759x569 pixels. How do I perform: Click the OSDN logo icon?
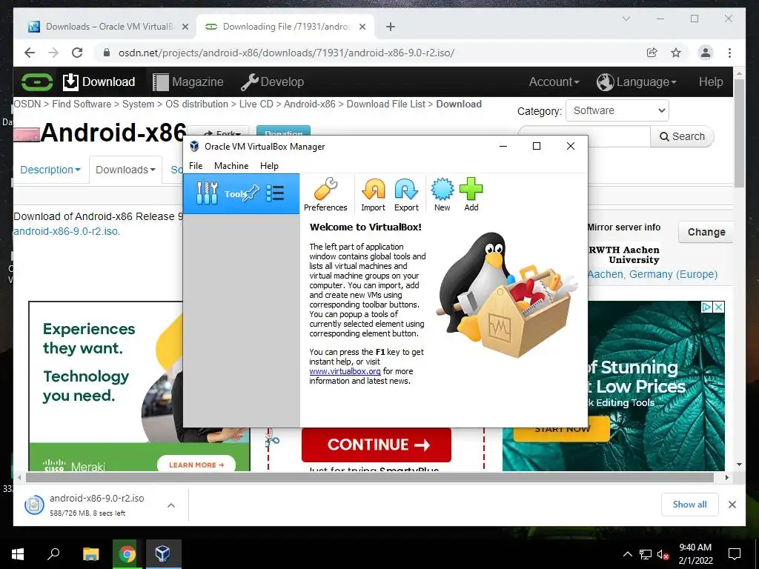[x=37, y=81]
